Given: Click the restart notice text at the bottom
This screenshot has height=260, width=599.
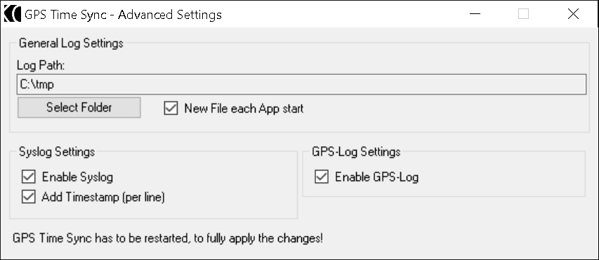Looking at the screenshot, I should pos(168,238).
